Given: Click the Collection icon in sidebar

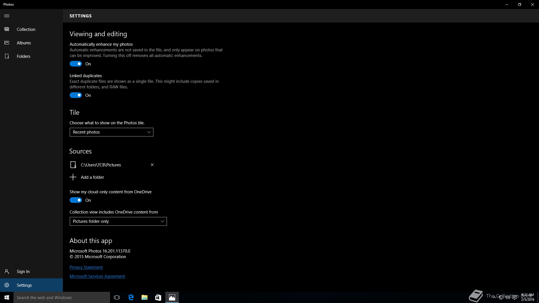Looking at the screenshot, I should [7, 29].
